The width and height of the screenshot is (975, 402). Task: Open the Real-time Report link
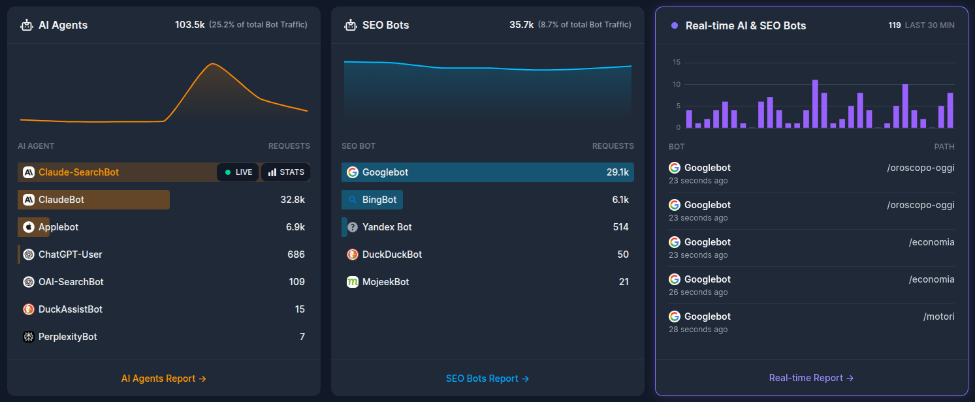pyautogui.click(x=812, y=378)
